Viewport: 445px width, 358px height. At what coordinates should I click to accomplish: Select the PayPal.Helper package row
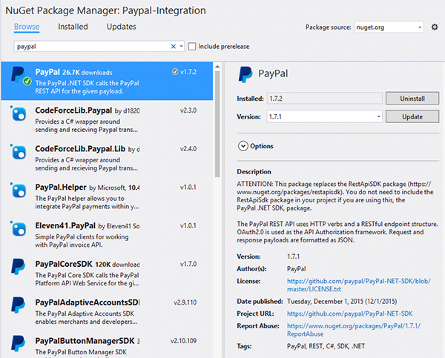point(107,196)
